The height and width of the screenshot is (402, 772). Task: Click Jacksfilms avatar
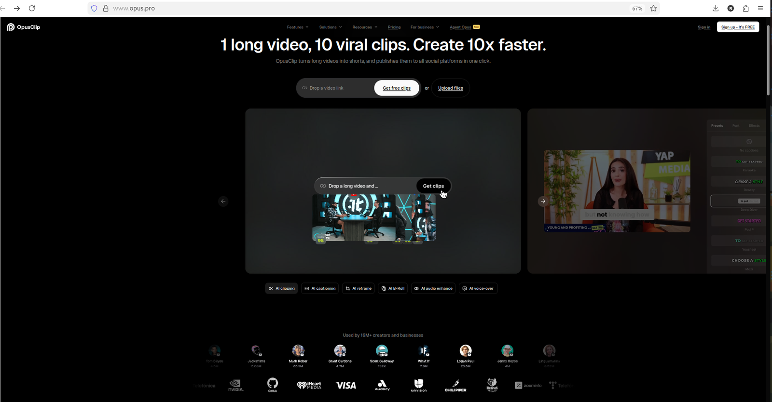click(256, 350)
